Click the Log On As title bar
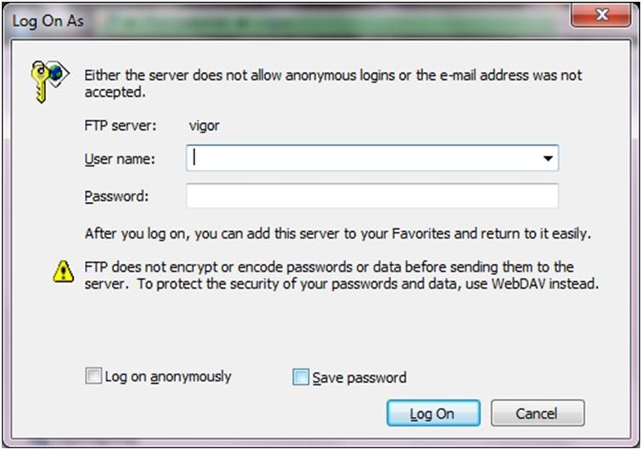Viewport: 642px width, 450px height. point(255,20)
